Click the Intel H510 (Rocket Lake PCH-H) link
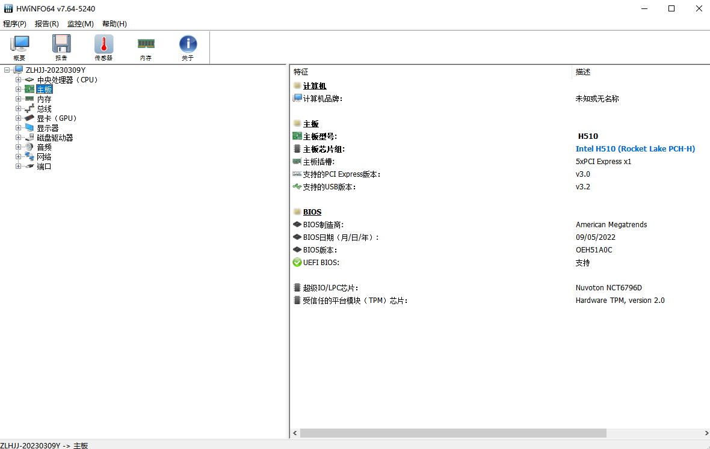The width and height of the screenshot is (710, 449). 635,149
